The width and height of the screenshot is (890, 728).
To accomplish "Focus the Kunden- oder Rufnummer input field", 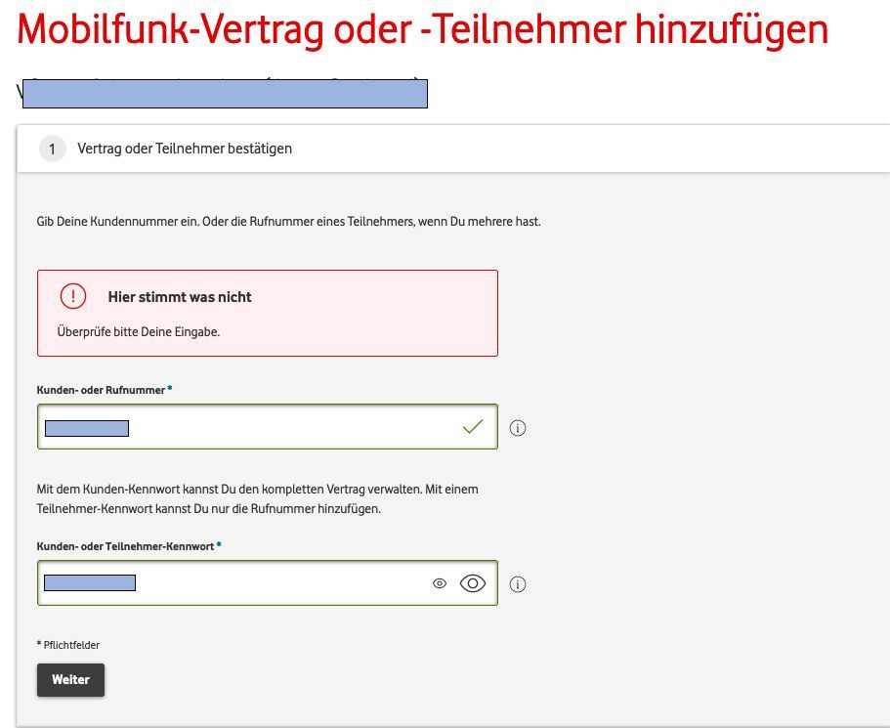I will [244, 426].
